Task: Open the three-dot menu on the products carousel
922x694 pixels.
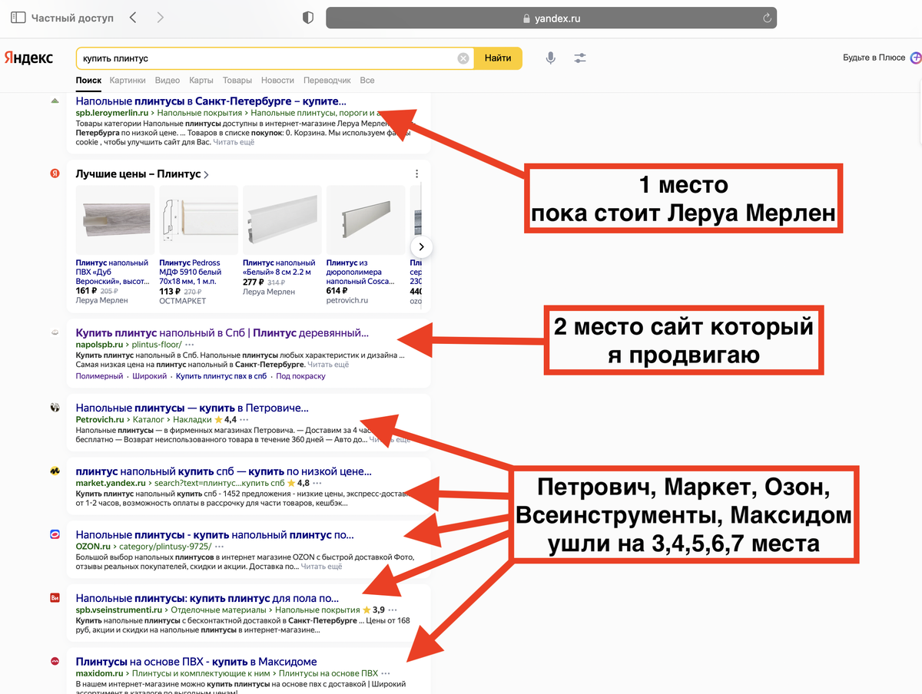Action: (416, 173)
